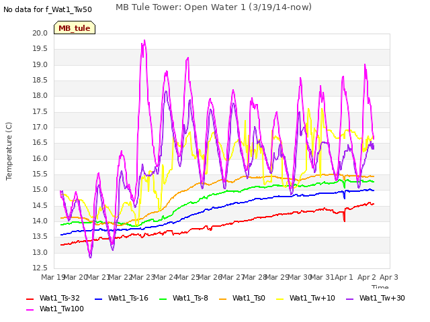Click the 12.5 y-axis tick label

[x=40, y=268]
